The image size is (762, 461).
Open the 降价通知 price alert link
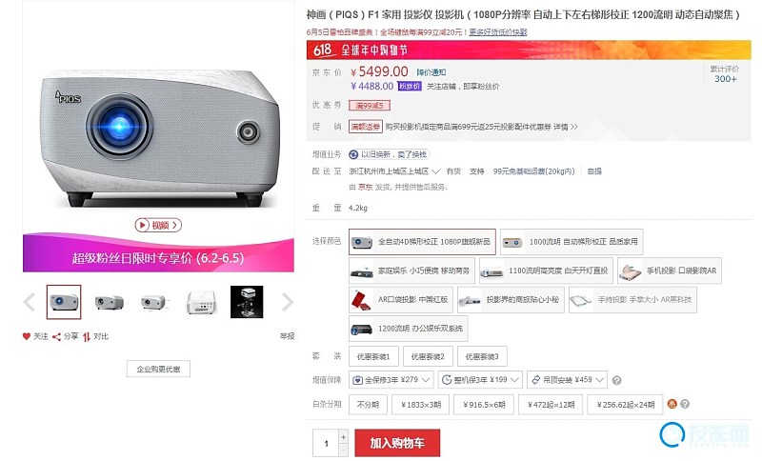[x=431, y=72]
